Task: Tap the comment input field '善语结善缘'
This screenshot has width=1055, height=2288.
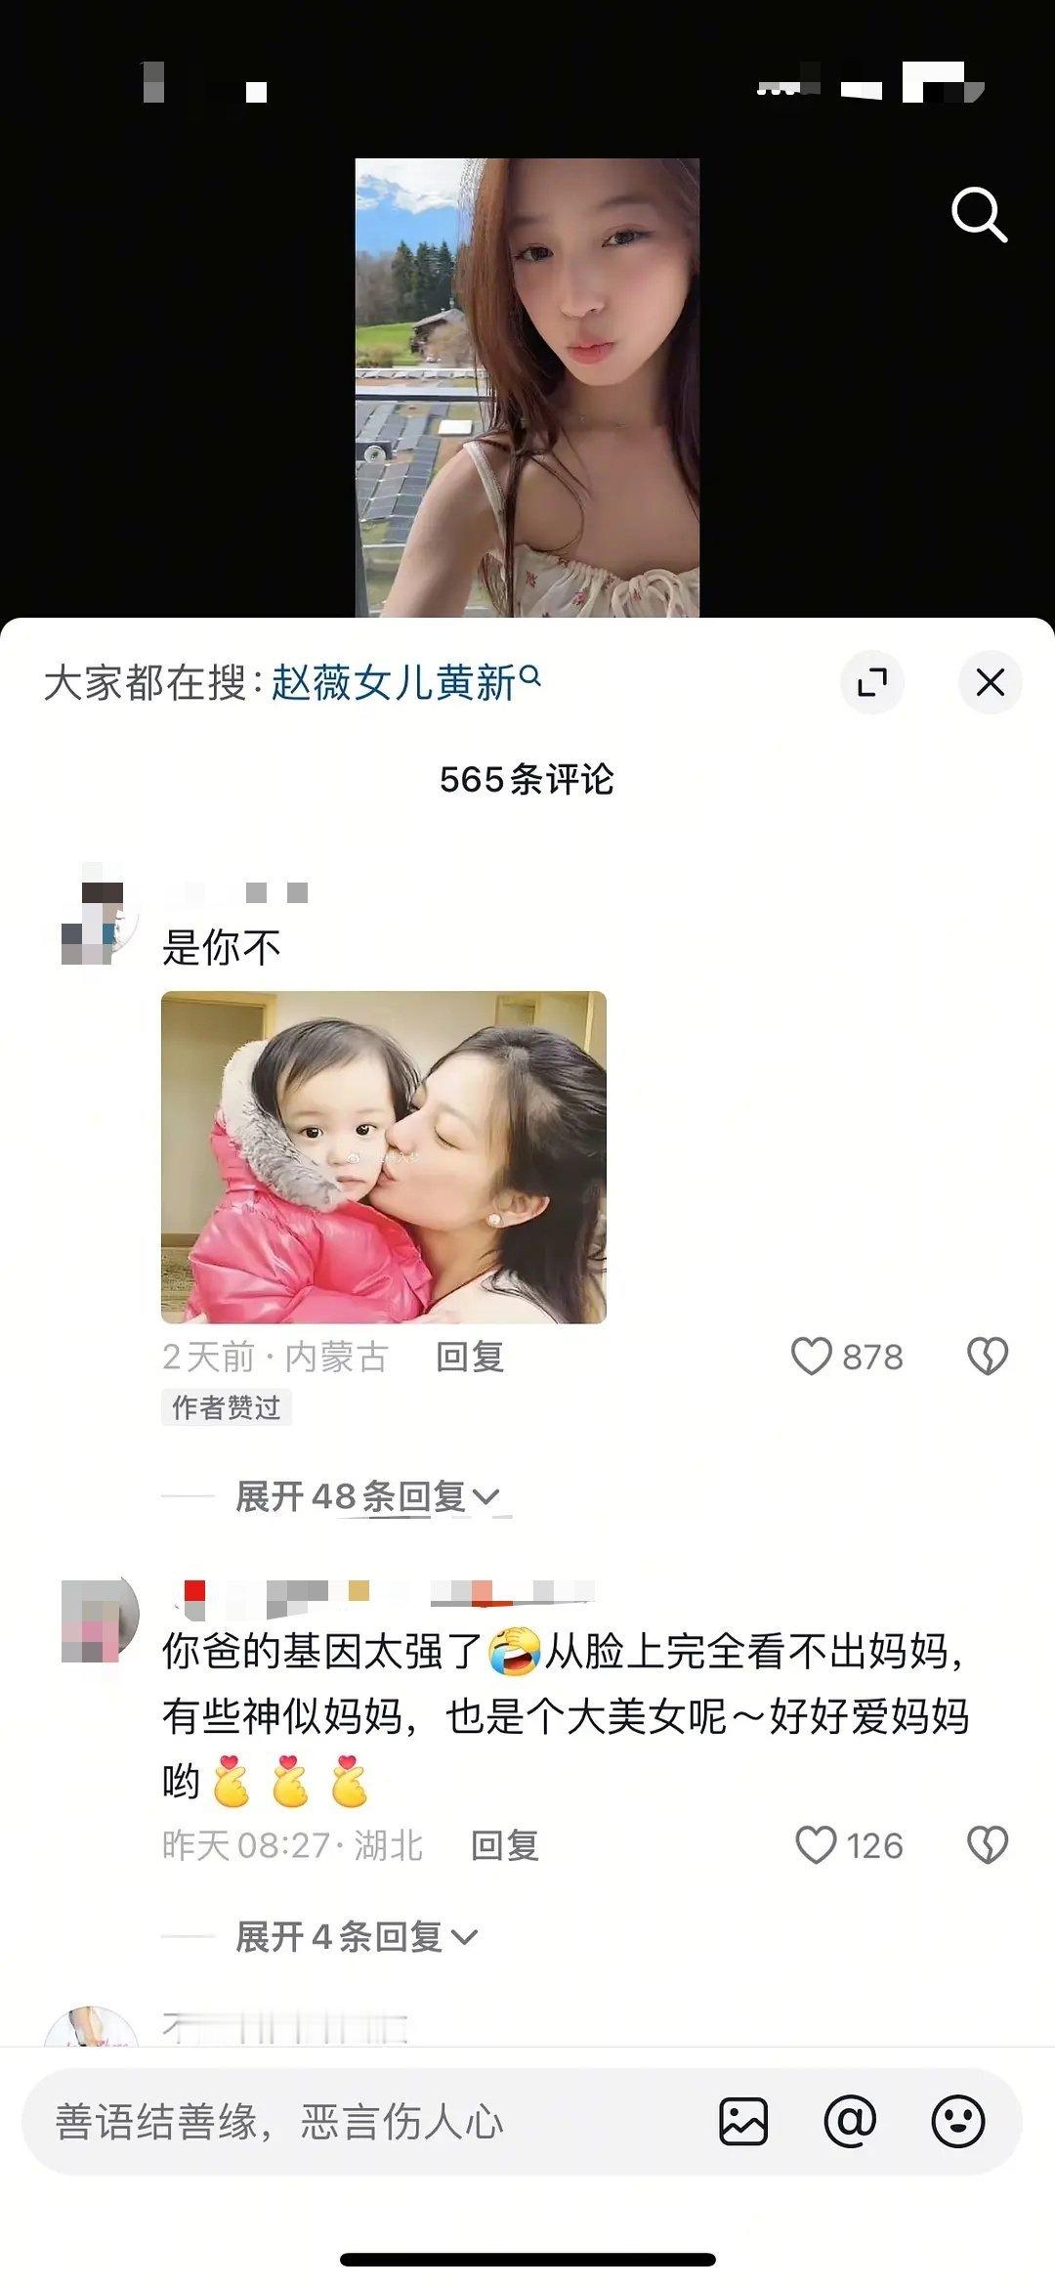Action: click(x=371, y=2122)
